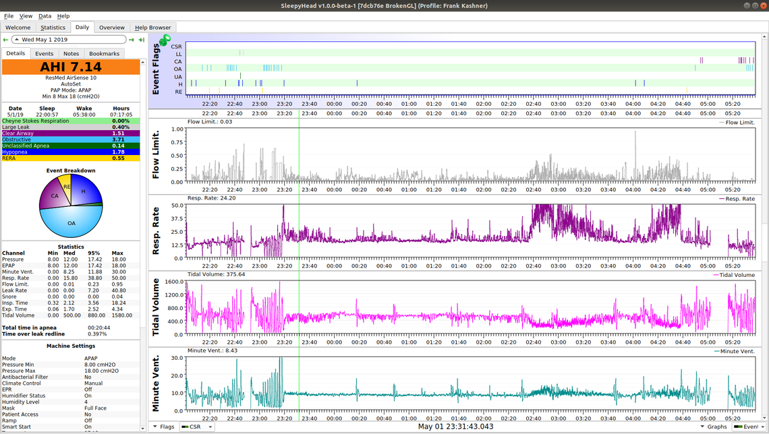Image resolution: width=769 pixels, height=434 pixels.
Task: Switch to the Events sub-tab
Action: pos(44,53)
